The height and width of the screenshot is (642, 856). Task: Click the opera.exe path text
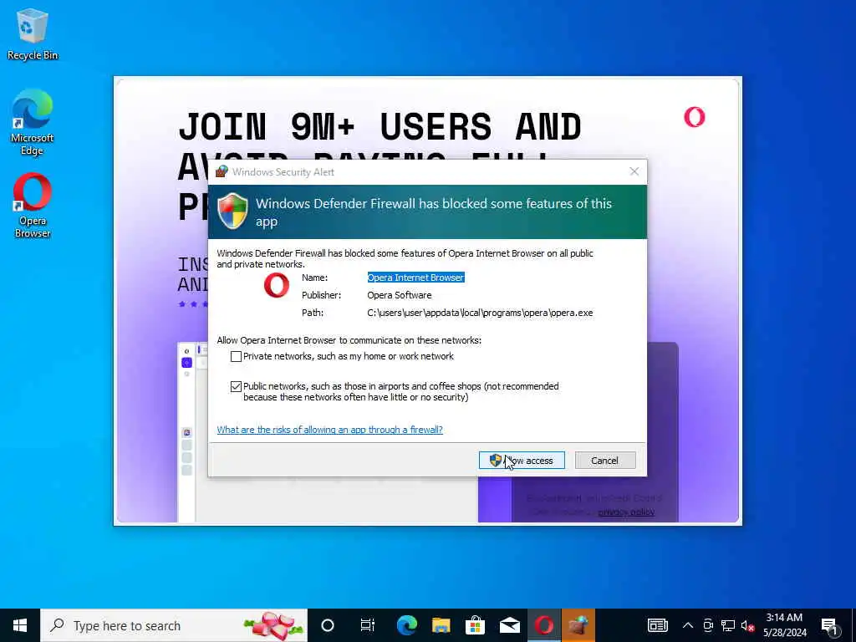click(480, 313)
